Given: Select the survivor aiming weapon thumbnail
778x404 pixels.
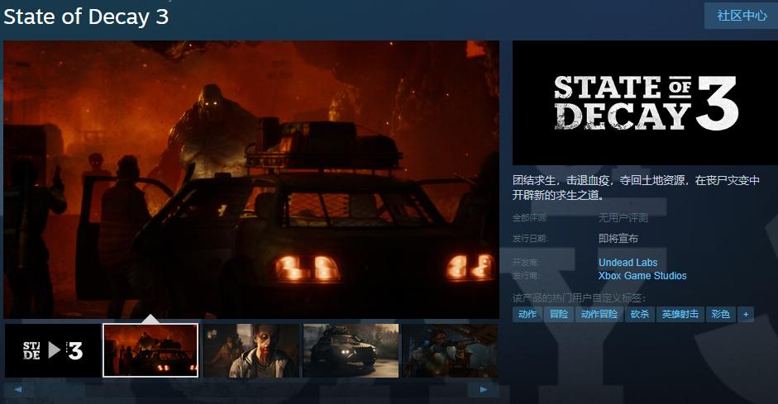Looking at the screenshot, I should point(450,351).
